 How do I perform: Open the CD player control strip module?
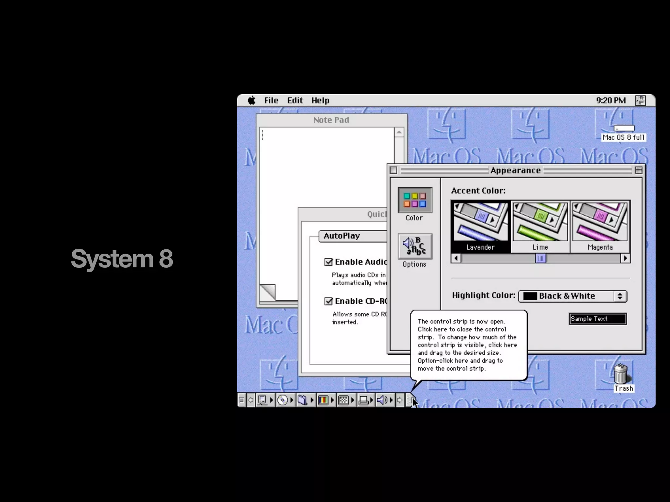pos(285,400)
